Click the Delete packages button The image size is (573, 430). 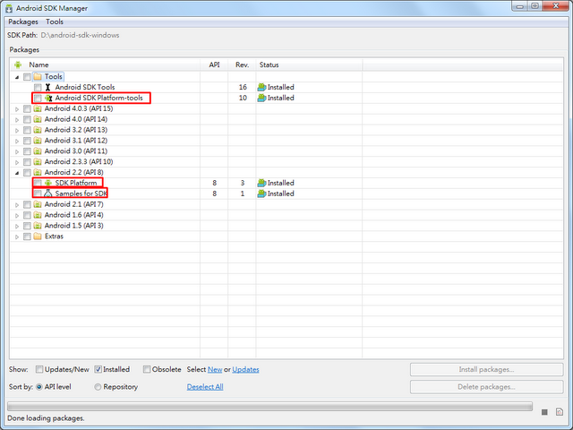[486, 387]
